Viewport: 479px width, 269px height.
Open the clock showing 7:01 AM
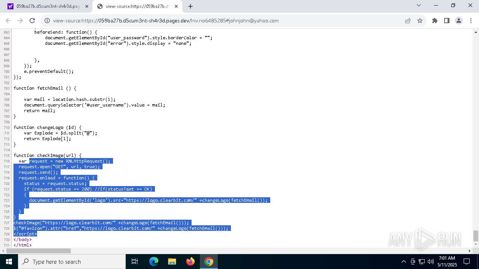click(447, 262)
